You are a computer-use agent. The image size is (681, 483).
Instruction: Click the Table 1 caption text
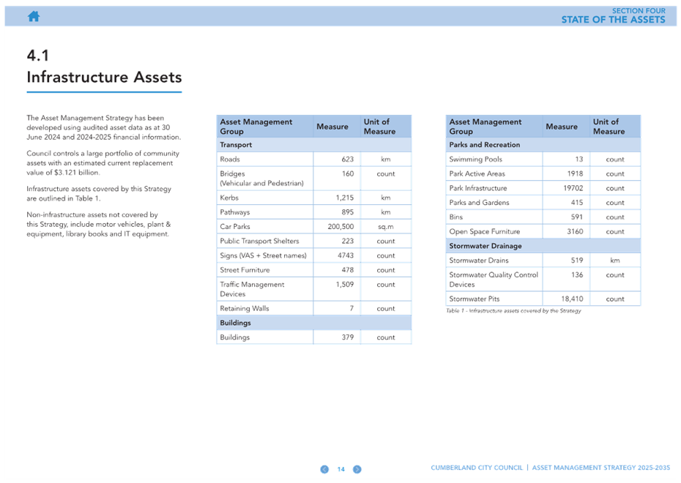pyautogui.click(x=513, y=311)
